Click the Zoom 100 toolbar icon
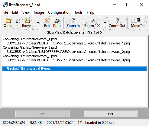Screen dimensions: 149x126 (x=92, y=20)
